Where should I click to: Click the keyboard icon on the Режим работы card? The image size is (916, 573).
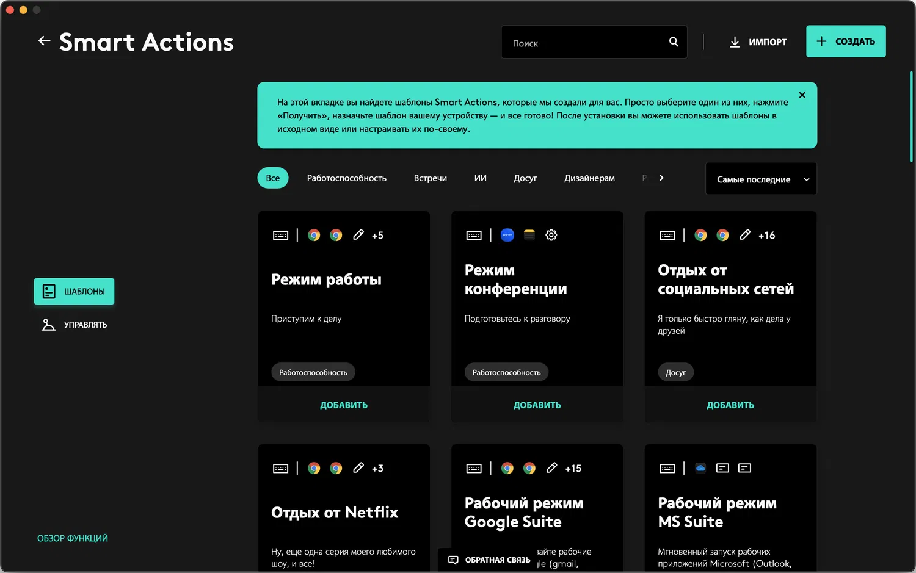pyautogui.click(x=280, y=236)
